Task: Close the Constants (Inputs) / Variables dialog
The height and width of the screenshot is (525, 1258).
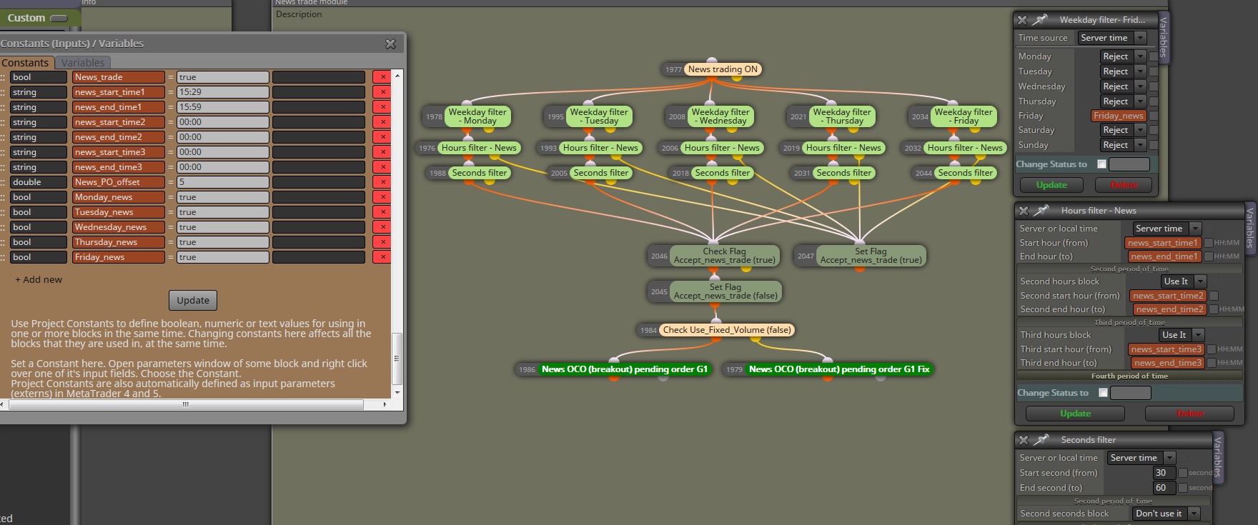Action: 390,44
